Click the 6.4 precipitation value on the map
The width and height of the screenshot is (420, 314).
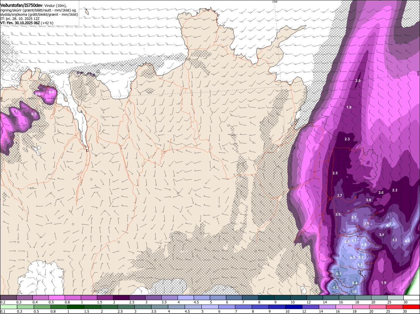pyautogui.click(x=355, y=283)
